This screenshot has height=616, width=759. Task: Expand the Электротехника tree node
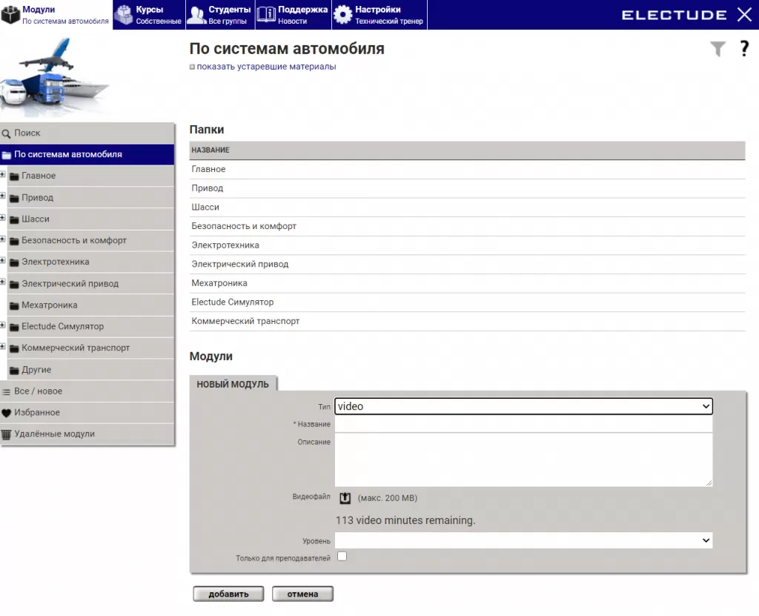(3, 262)
